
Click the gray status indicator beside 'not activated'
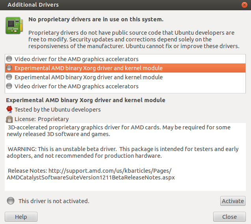tap(11, 201)
